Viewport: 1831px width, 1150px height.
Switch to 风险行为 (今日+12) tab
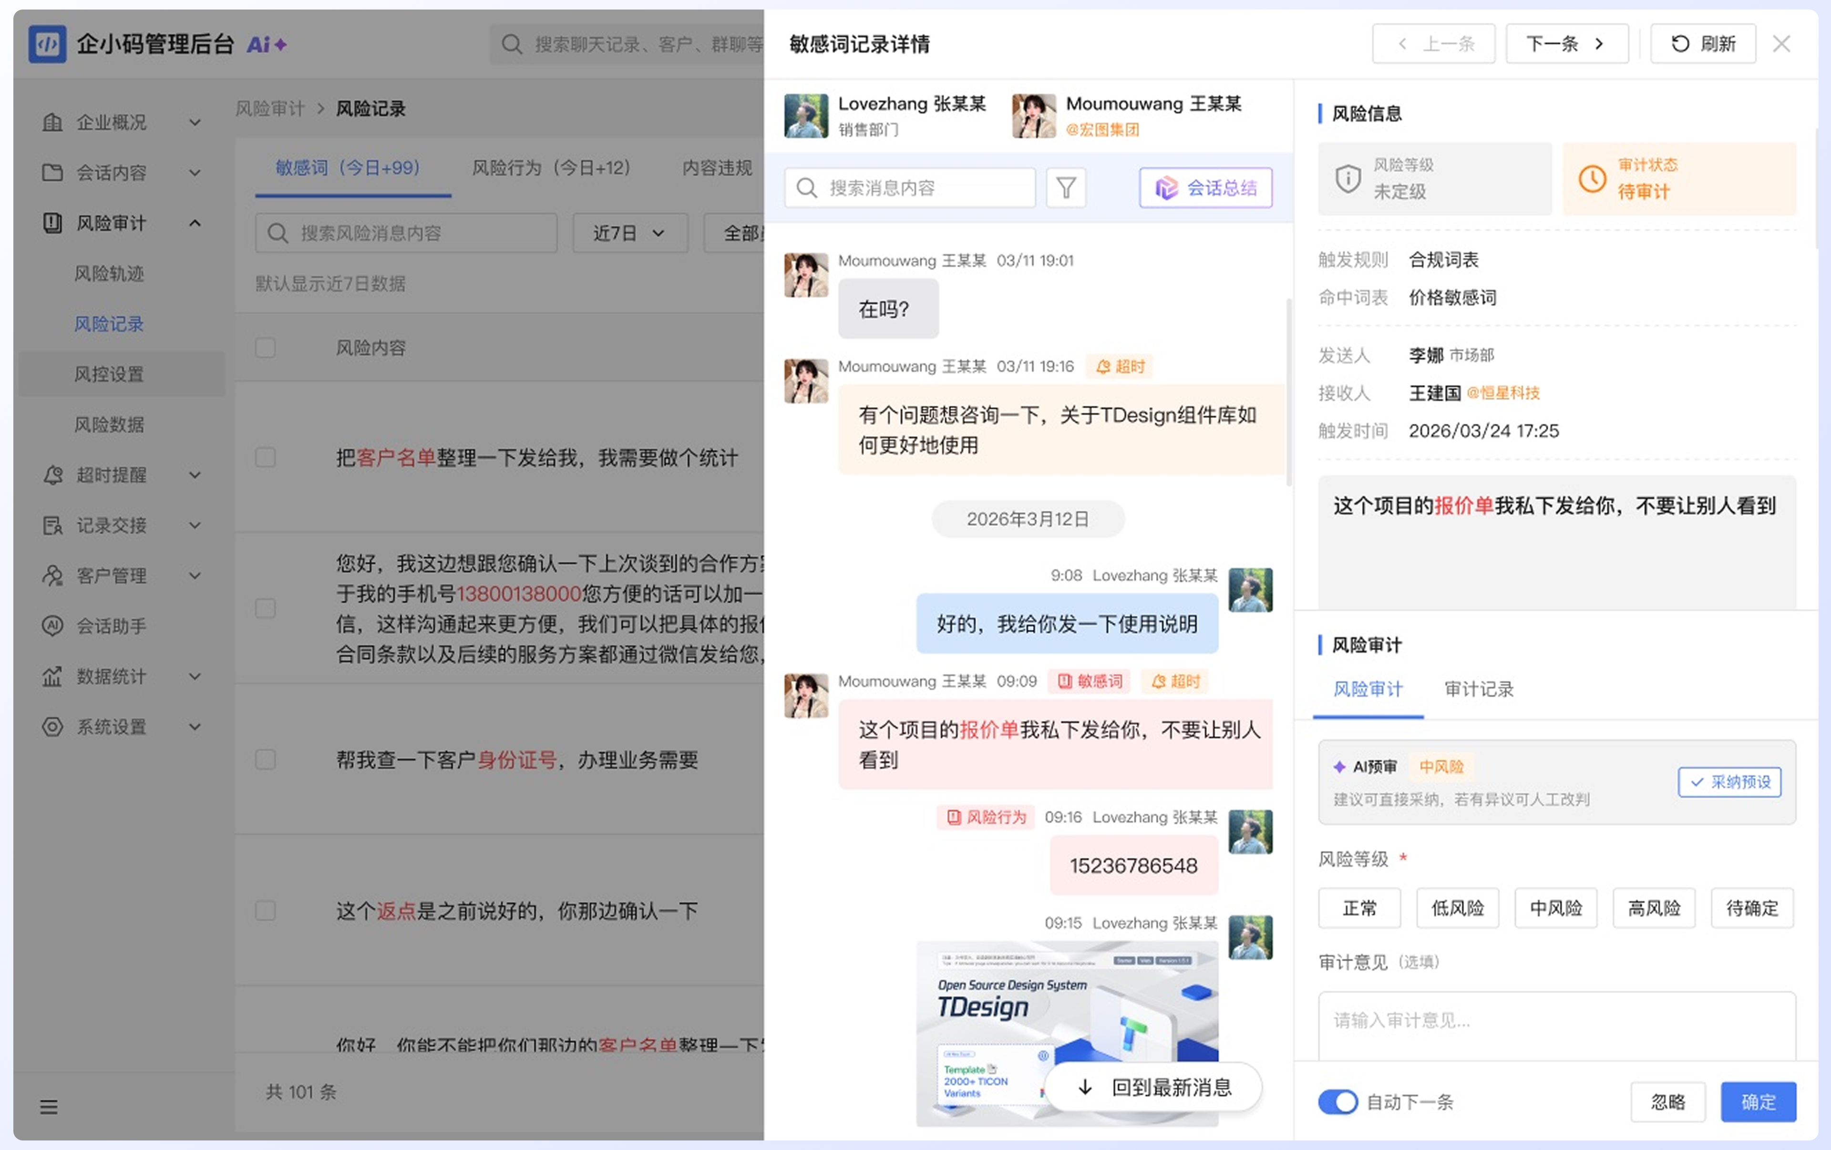click(x=551, y=167)
